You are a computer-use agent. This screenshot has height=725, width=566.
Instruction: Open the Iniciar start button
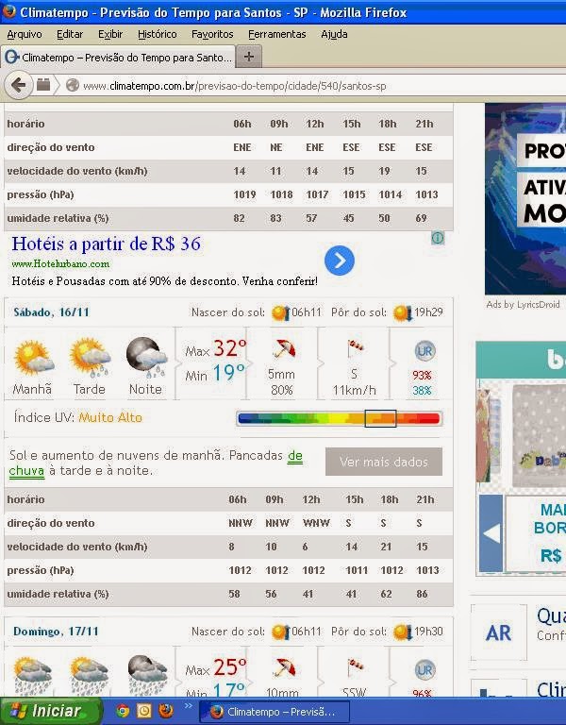pyautogui.click(x=50, y=711)
